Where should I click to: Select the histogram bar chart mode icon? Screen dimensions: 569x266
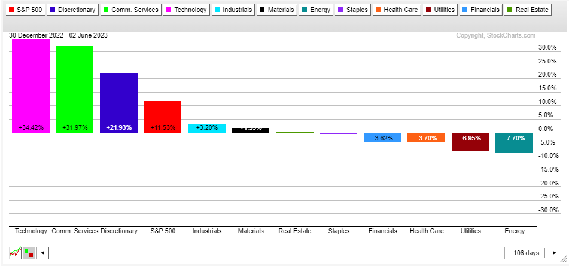click(x=28, y=253)
